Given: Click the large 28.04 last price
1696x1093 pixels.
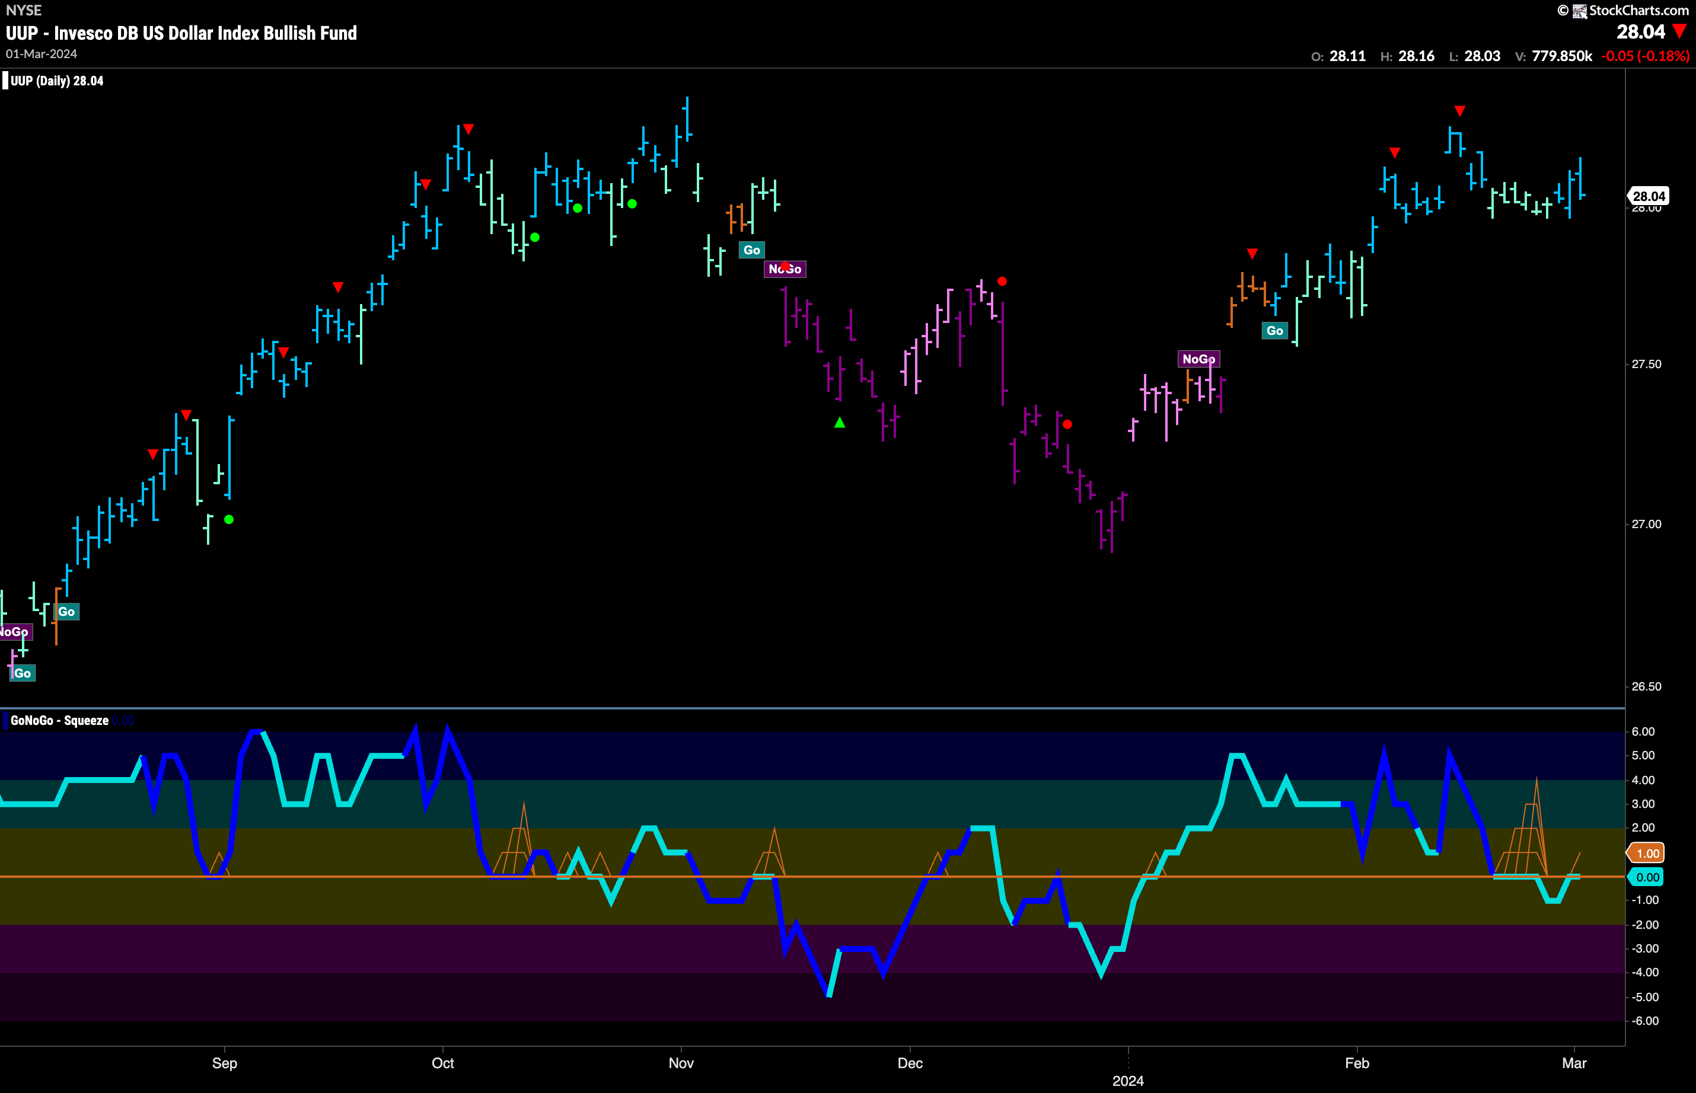Looking at the screenshot, I should pyautogui.click(x=1641, y=32).
